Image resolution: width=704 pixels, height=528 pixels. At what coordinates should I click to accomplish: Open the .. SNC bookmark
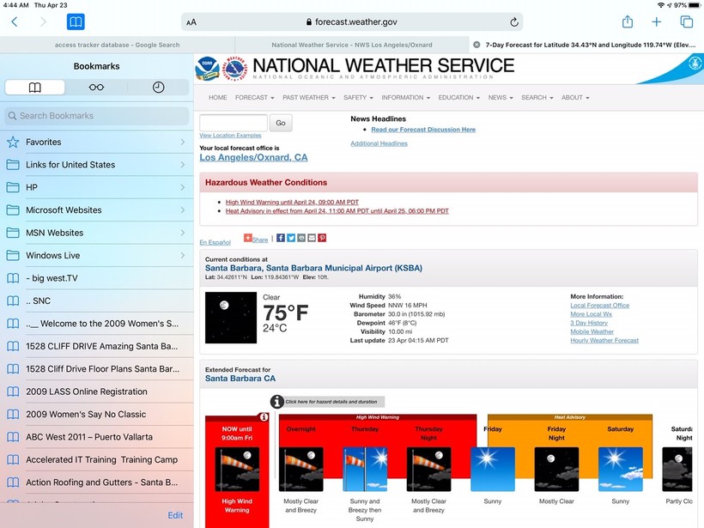96,300
